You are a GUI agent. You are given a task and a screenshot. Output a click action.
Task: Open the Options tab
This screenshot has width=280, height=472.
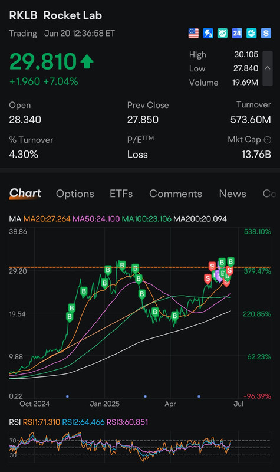[x=75, y=194]
